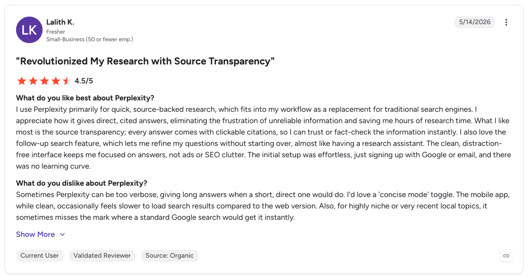Click the Small-Business company size label

[x=90, y=39]
